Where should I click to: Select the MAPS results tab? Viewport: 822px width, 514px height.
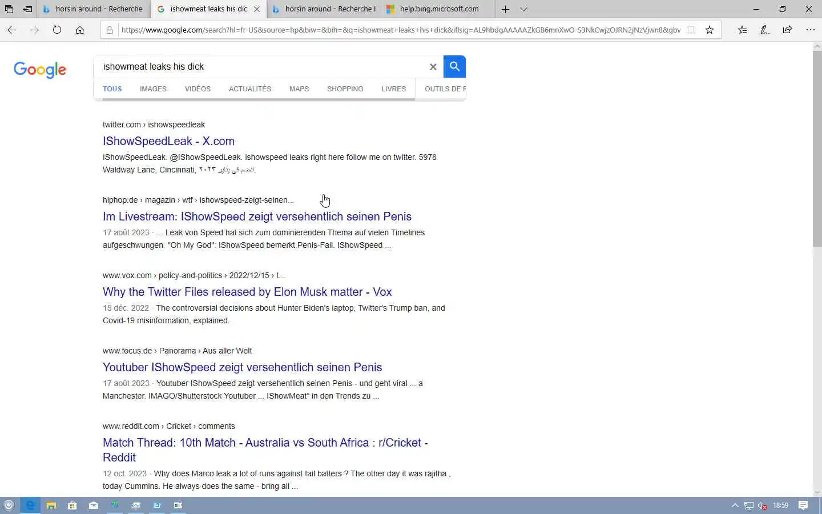pyautogui.click(x=299, y=89)
